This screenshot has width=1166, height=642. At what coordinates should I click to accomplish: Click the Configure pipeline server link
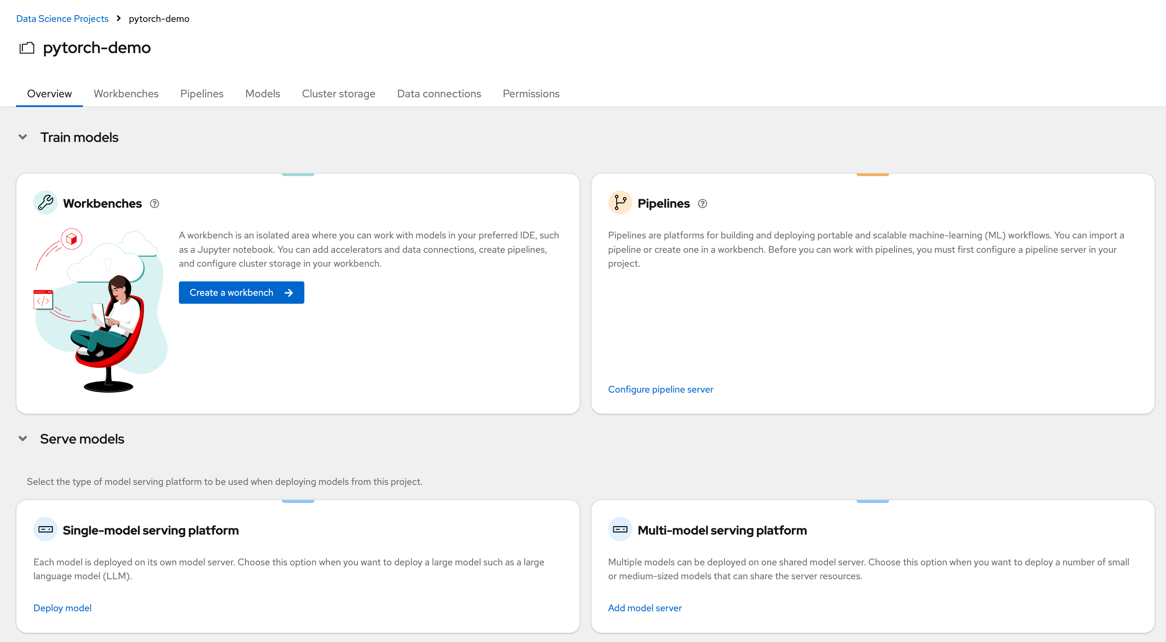click(x=660, y=389)
